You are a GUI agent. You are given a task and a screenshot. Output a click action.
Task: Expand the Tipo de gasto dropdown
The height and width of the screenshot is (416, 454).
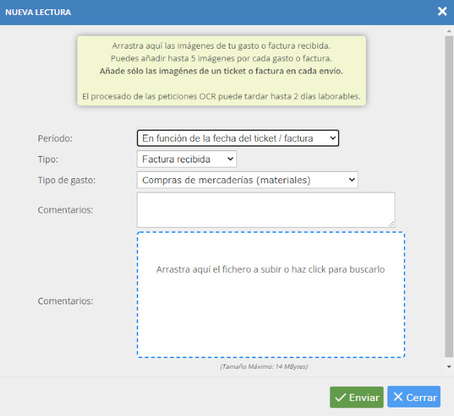tap(247, 180)
